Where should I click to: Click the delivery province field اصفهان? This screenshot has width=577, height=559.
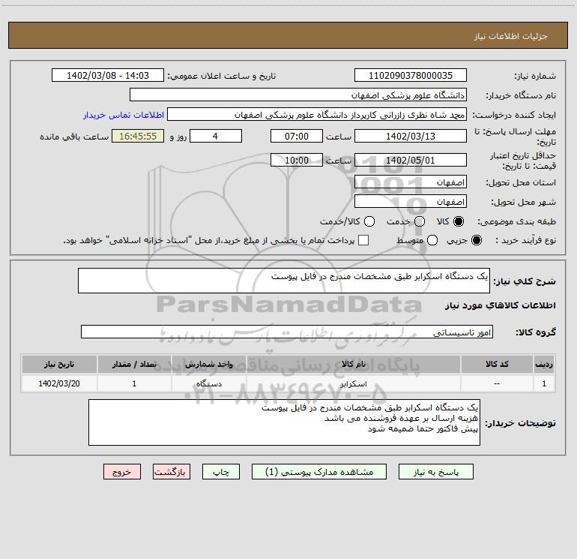pos(411,182)
